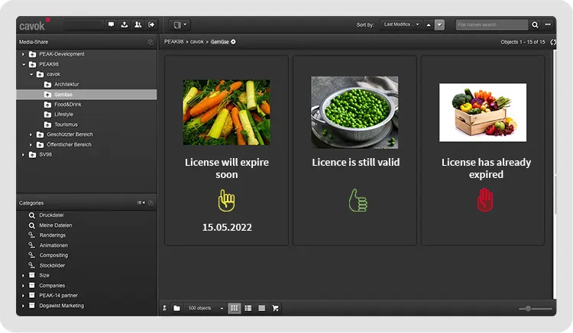Click the empty field next to logo
Screen dimensions: 573x333
coord(84,25)
